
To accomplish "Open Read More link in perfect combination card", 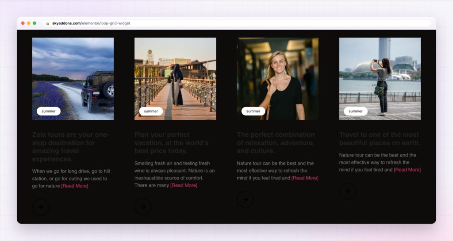I will click(305, 178).
